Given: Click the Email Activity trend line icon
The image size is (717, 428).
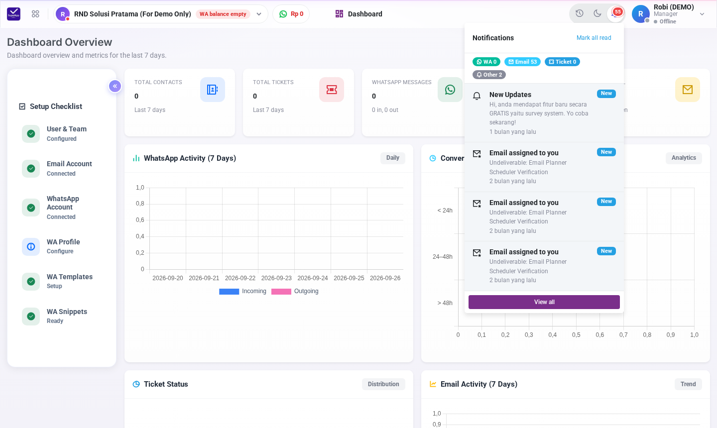Looking at the screenshot, I should (x=433, y=384).
